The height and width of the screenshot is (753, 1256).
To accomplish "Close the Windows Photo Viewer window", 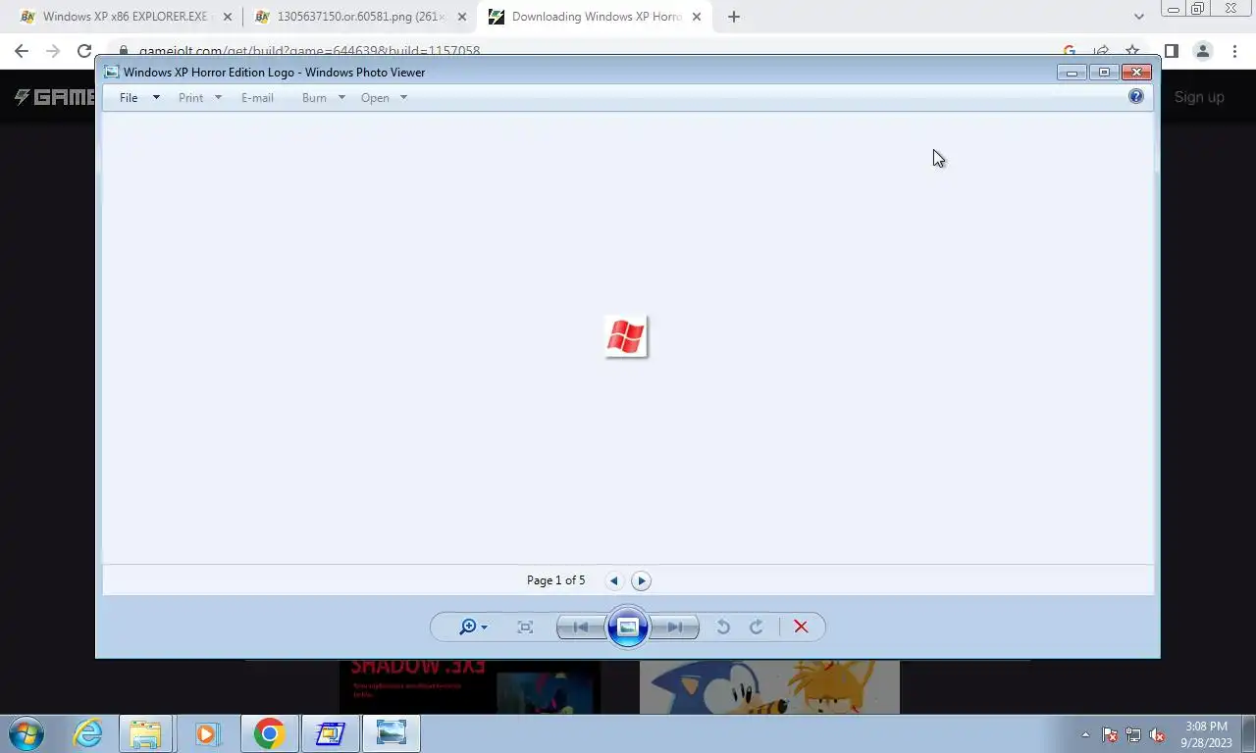I will coord(1136,72).
